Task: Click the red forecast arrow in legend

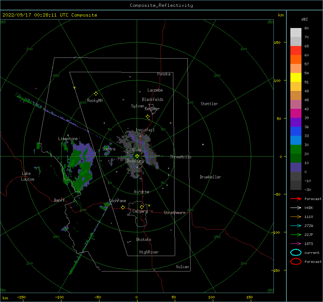Action: coord(296,199)
